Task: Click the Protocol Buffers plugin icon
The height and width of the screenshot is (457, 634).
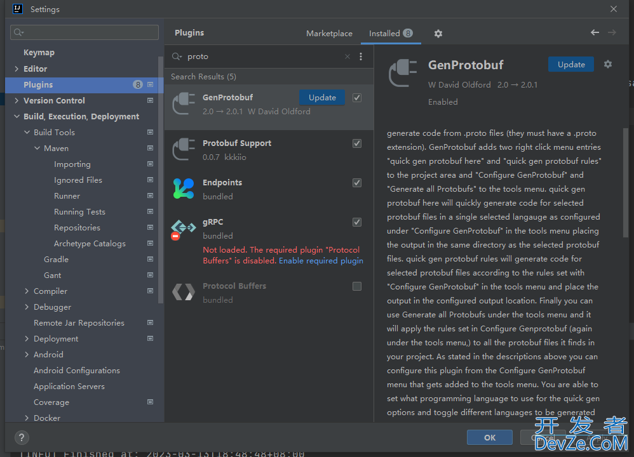Action: 184,292
